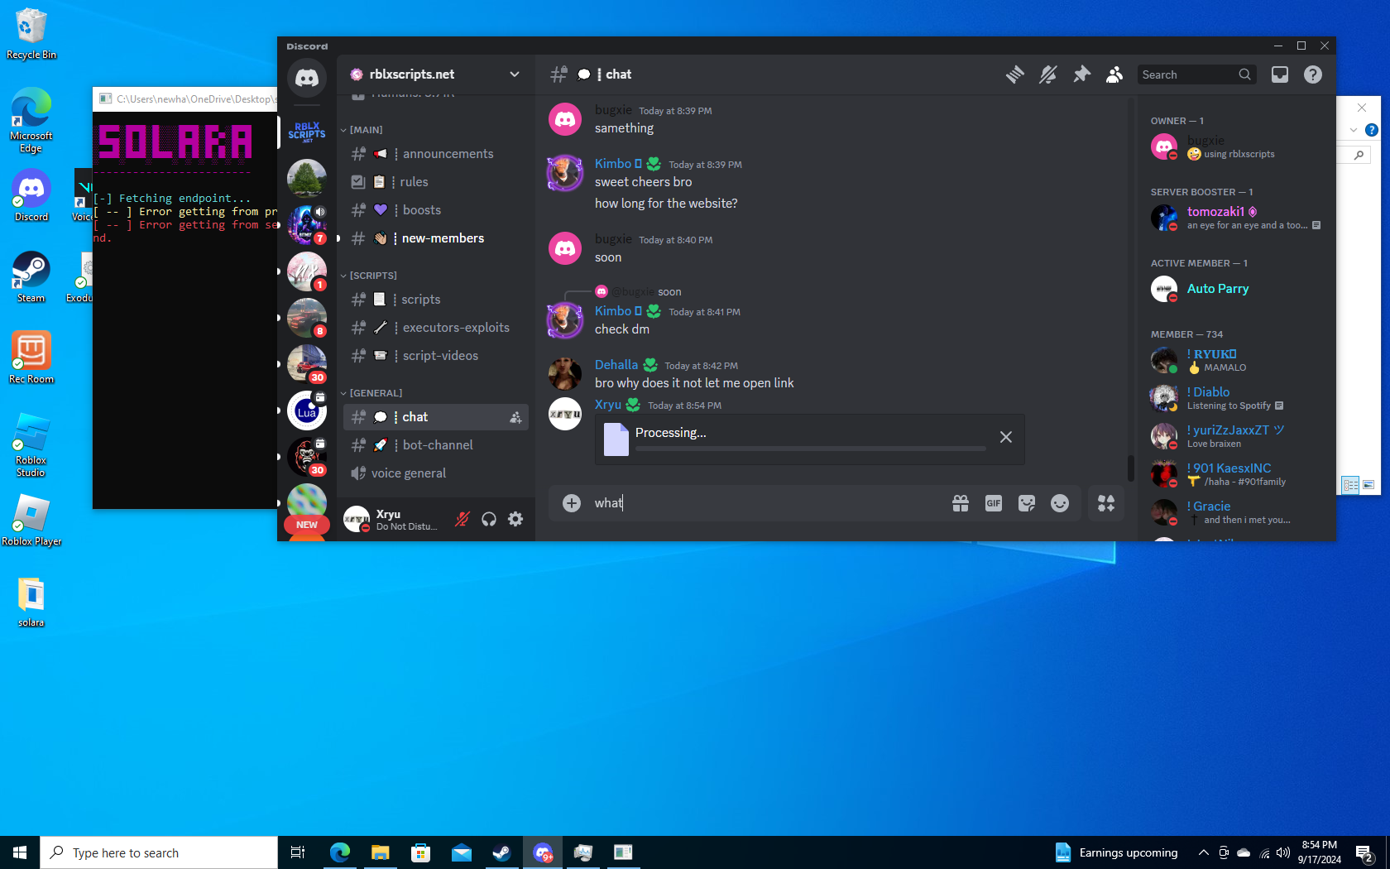Open the Threads icon in channel header
This screenshot has height=869, width=1390.
click(x=1015, y=74)
